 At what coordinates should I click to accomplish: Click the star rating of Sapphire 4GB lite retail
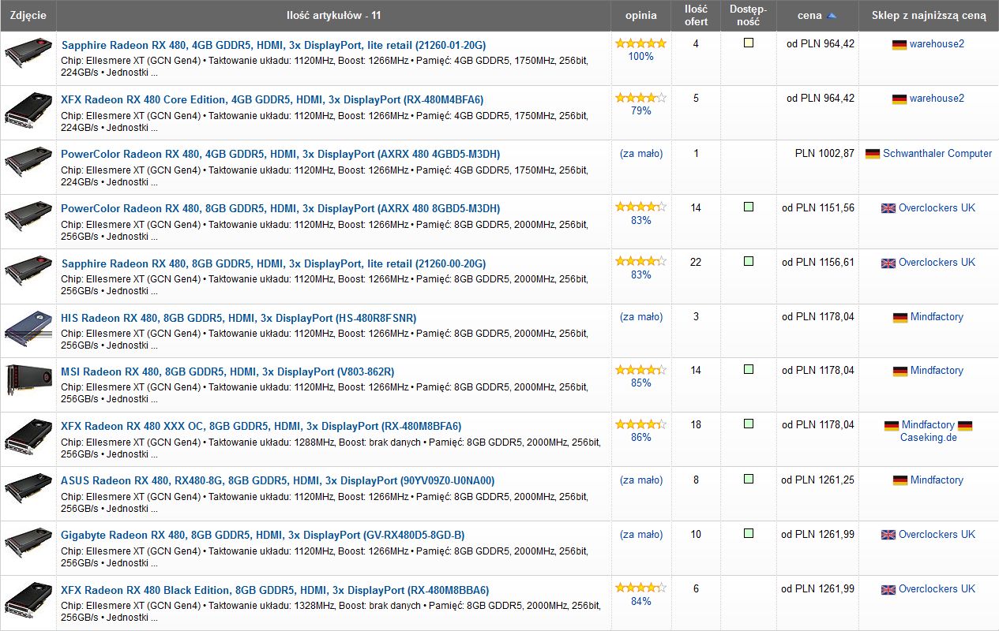[640, 43]
